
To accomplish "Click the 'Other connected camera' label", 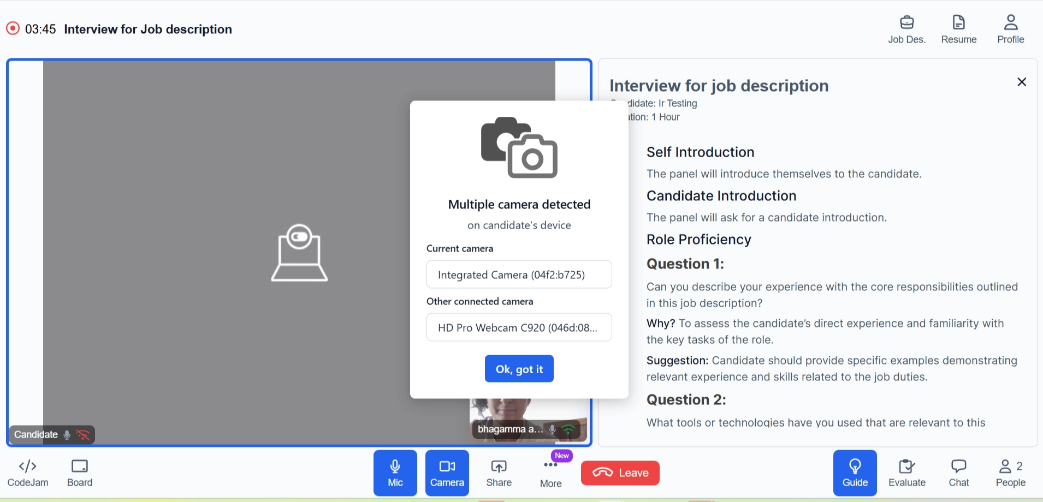I will [x=479, y=302].
